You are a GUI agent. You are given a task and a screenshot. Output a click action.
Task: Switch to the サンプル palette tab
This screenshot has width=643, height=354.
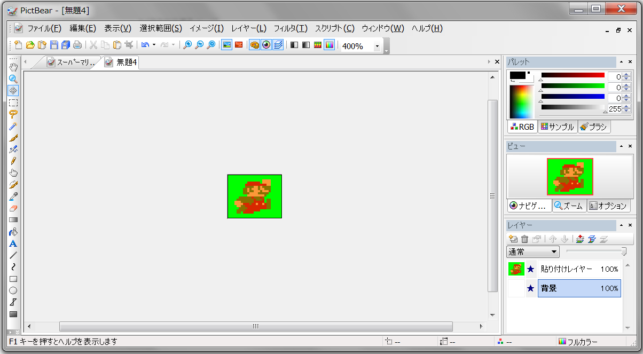[x=558, y=127]
